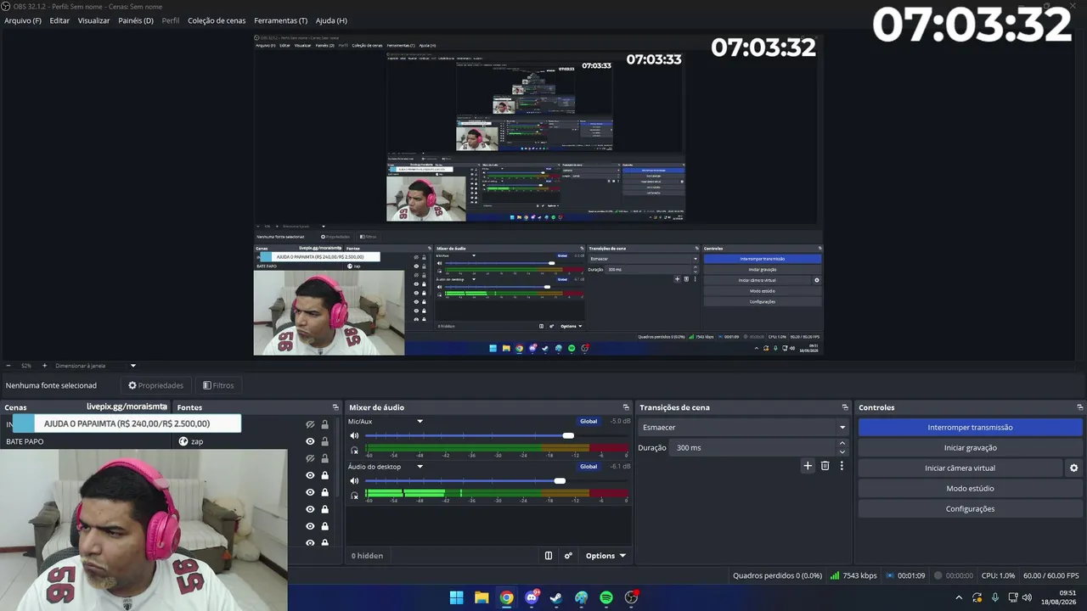Open Mic/Aux channel dropdown arrow
1087x611 pixels.
click(x=420, y=421)
